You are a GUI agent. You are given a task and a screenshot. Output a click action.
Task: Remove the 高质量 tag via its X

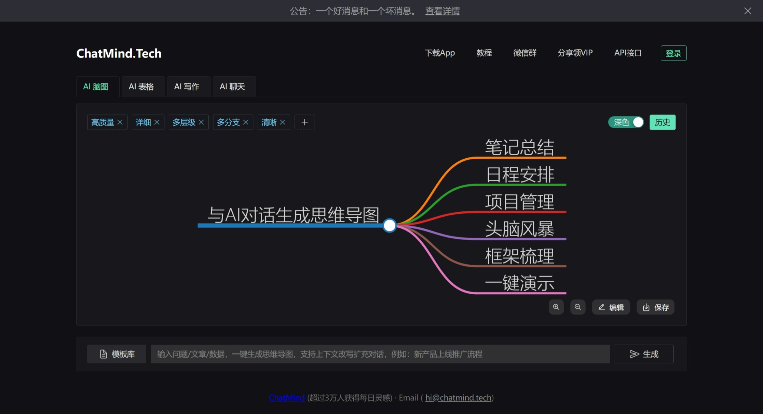(120, 122)
